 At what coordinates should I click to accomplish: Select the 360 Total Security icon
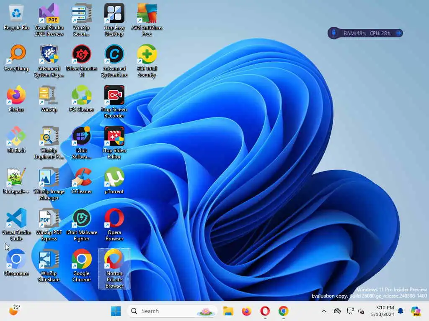(x=147, y=61)
